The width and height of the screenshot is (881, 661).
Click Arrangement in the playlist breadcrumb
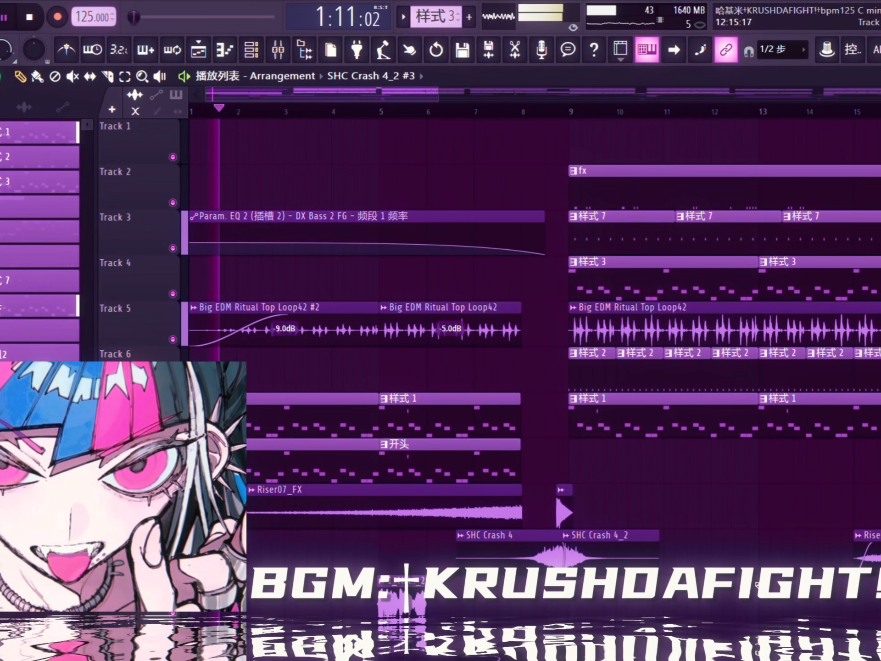tap(282, 76)
